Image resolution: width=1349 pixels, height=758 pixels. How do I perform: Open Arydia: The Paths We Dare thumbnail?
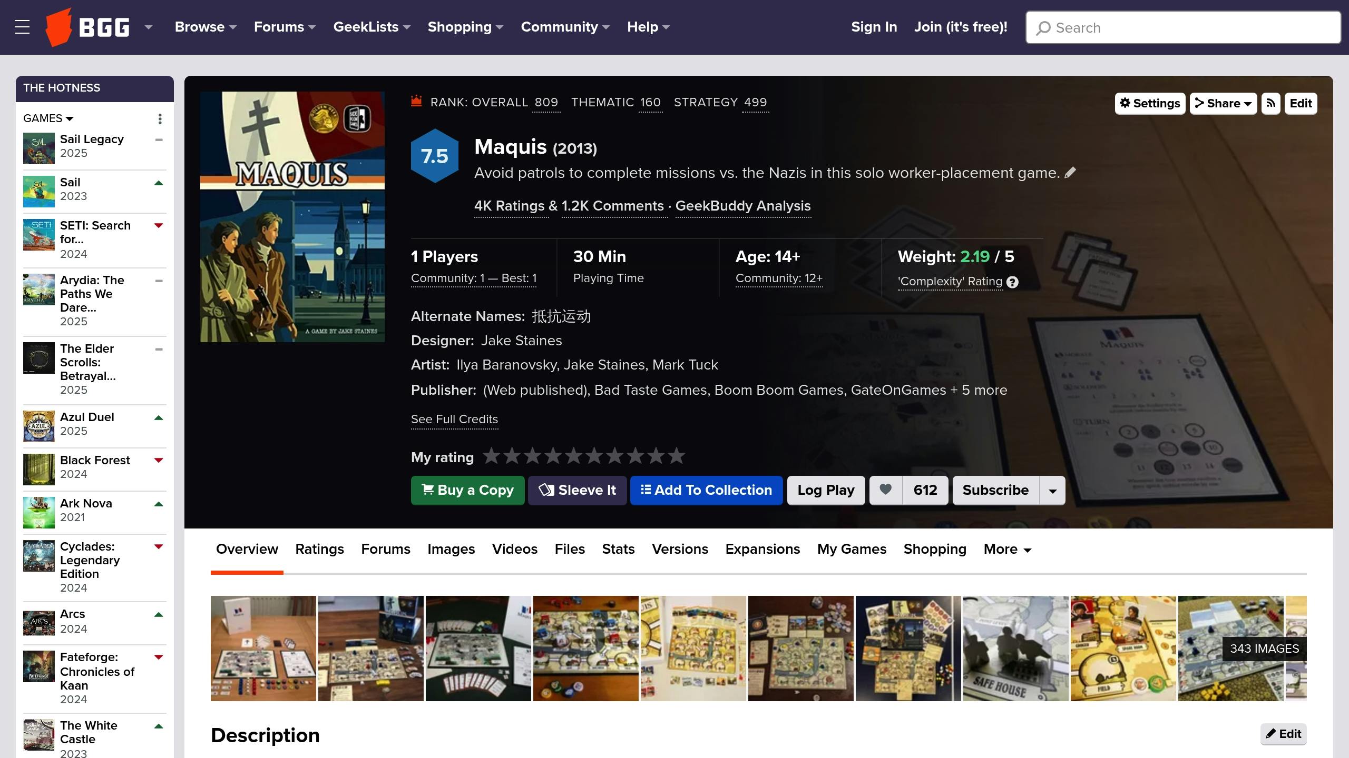(39, 290)
